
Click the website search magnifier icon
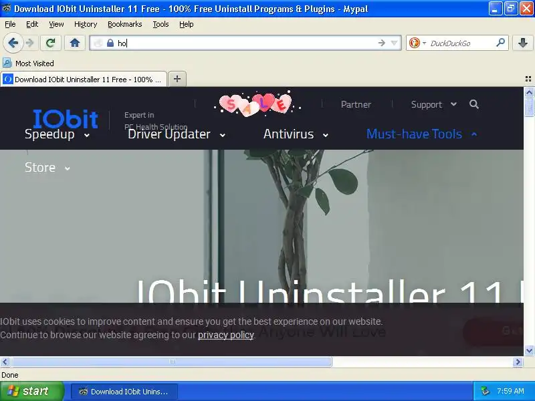(474, 104)
